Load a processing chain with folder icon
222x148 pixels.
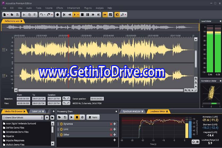tap(60, 117)
